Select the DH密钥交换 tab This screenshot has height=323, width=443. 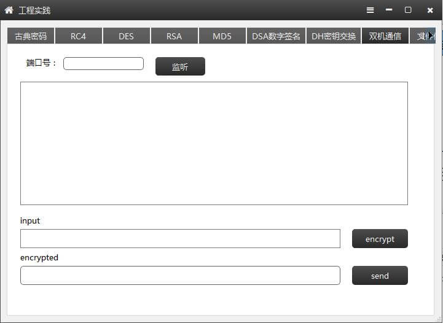point(334,36)
